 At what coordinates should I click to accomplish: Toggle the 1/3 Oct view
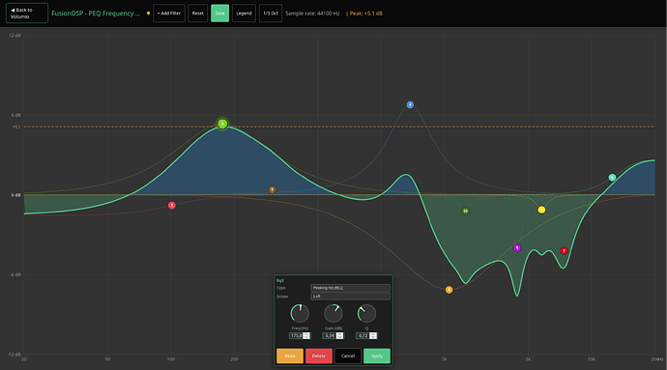tap(271, 14)
